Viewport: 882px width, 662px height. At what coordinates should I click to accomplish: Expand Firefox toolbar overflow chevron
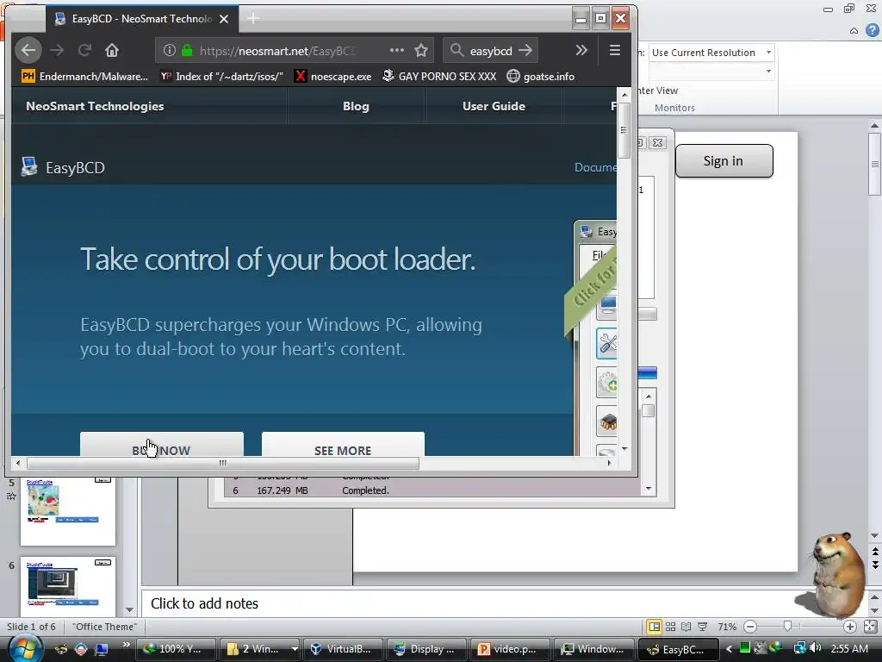(x=581, y=51)
